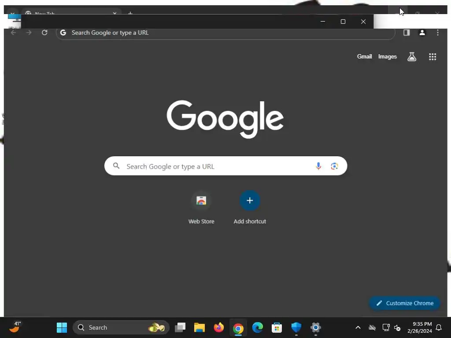Click the Customize Chrome button
Viewport: 451px width, 338px height.
click(x=405, y=303)
